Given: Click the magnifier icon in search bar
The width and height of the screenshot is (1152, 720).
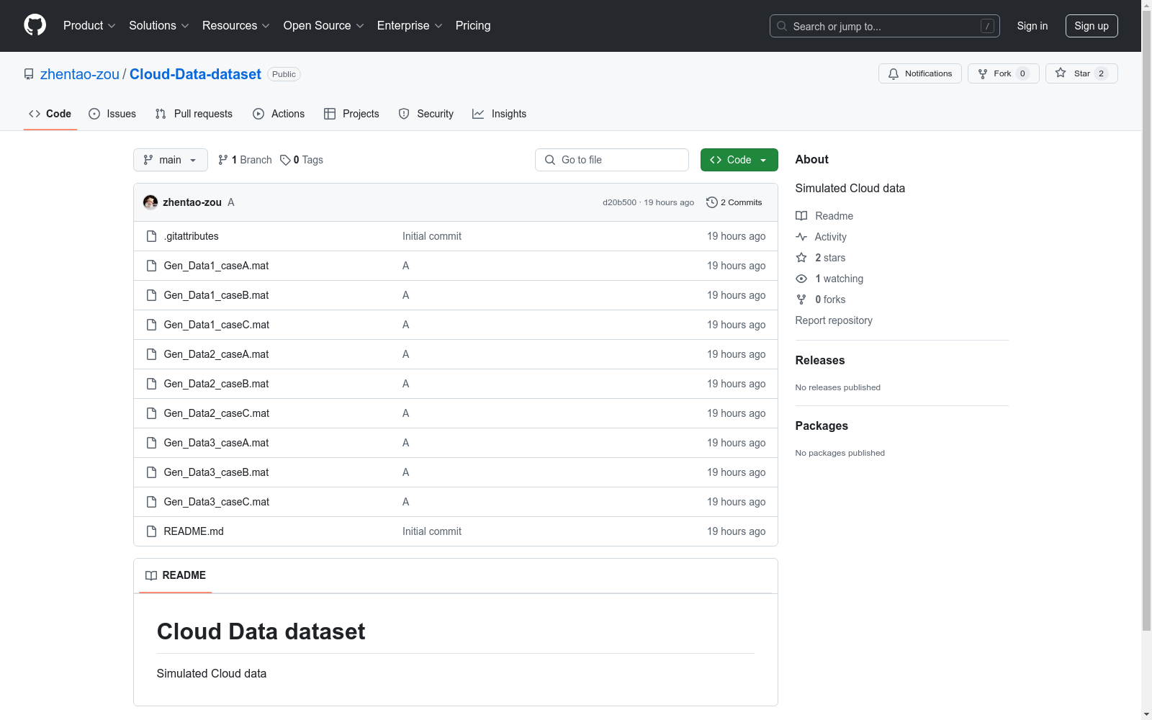Looking at the screenshot, I should pyautogui.click(x=782, y=26).
